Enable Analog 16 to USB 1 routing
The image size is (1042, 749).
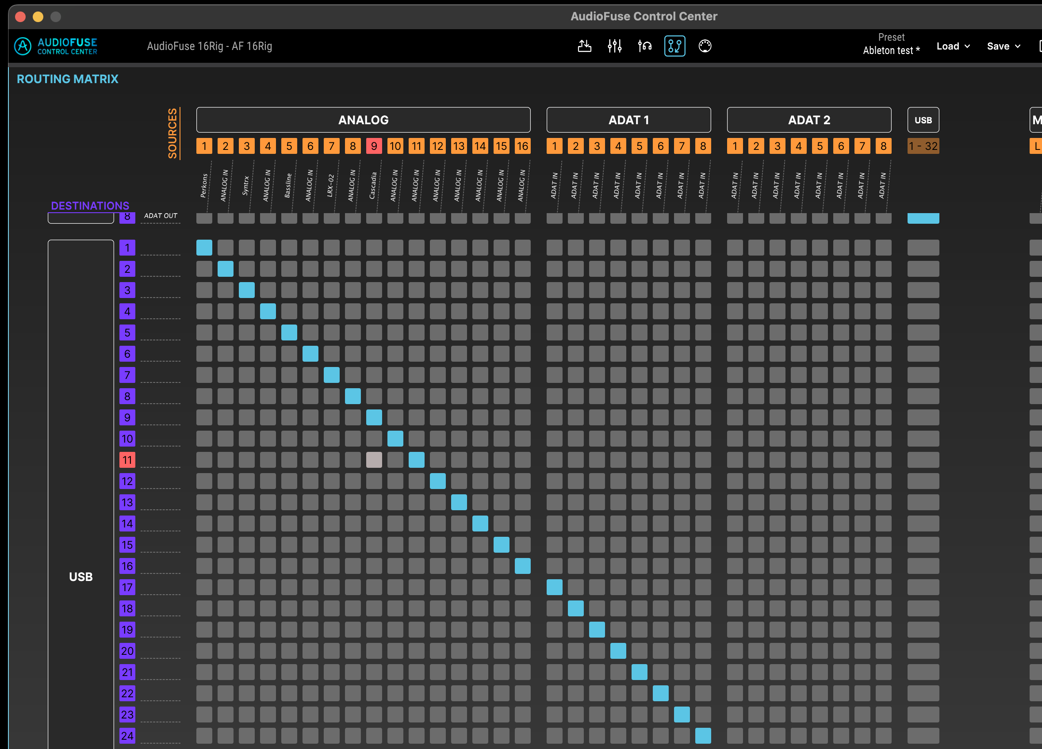(522, 248)
